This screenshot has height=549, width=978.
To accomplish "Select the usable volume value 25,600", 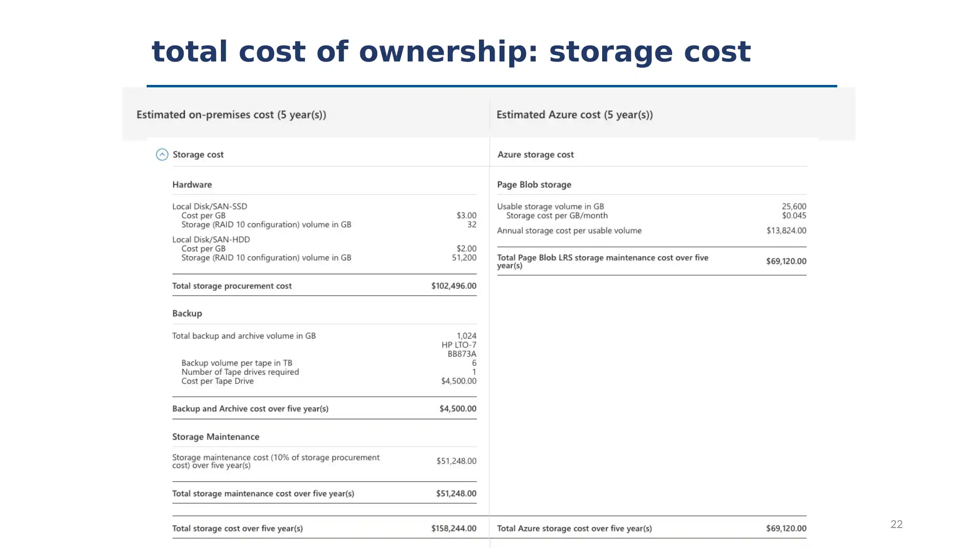I will pos(794,206).
